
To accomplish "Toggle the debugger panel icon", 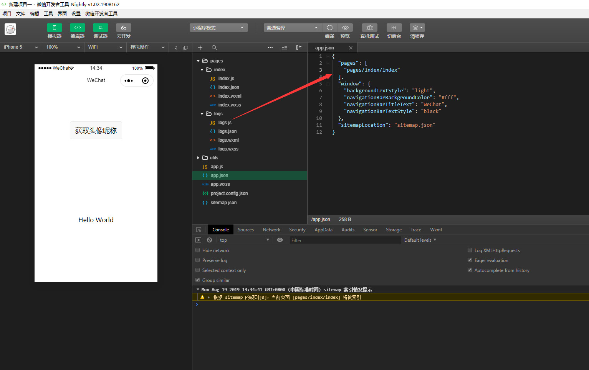I will 100,28.
